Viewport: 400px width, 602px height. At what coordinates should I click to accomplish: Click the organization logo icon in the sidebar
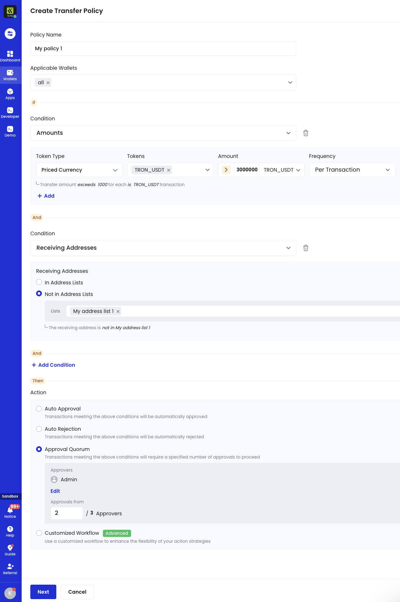pyautogui.click(x=10, y=12)
